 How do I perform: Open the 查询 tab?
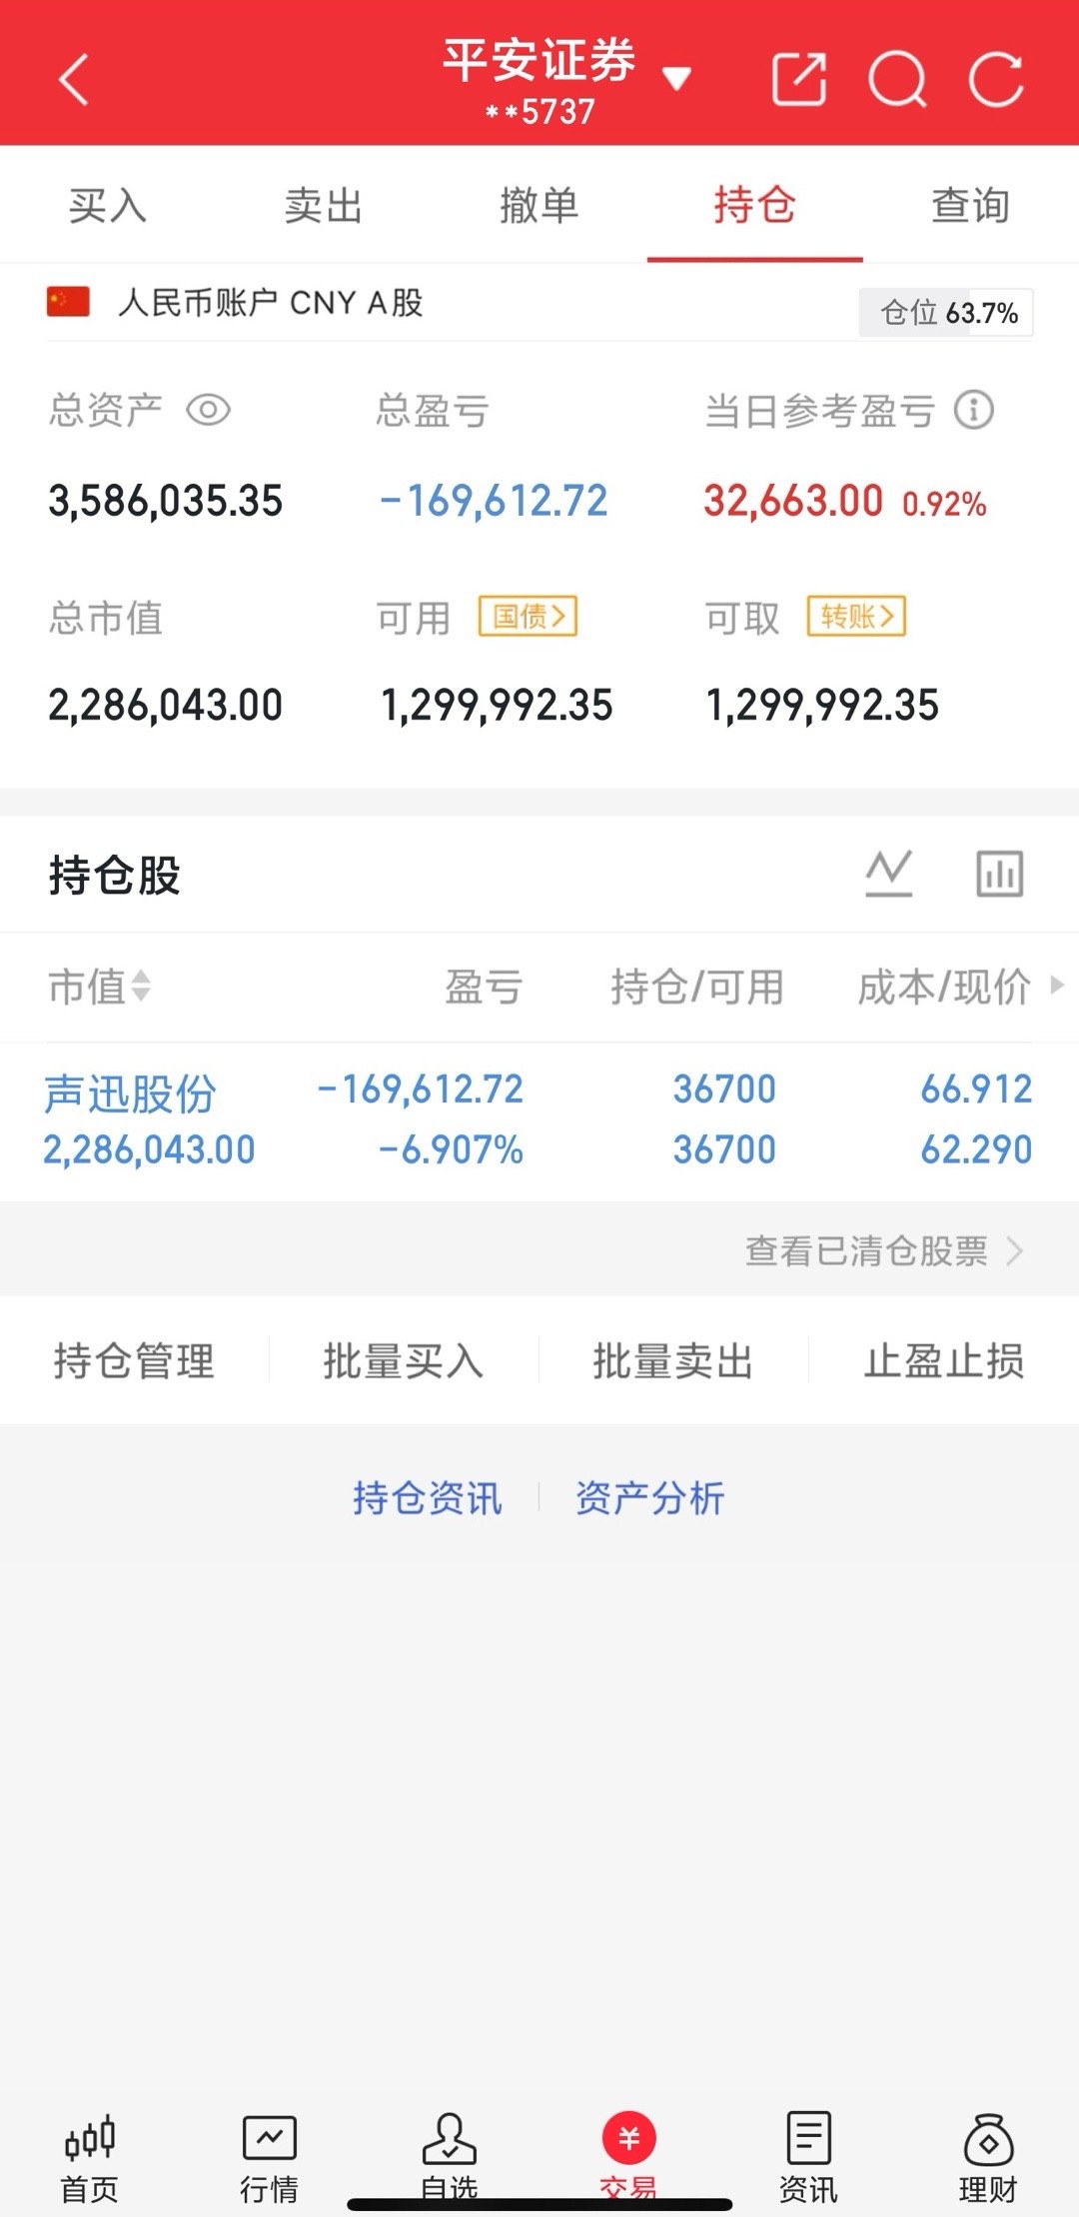point(971,206)
